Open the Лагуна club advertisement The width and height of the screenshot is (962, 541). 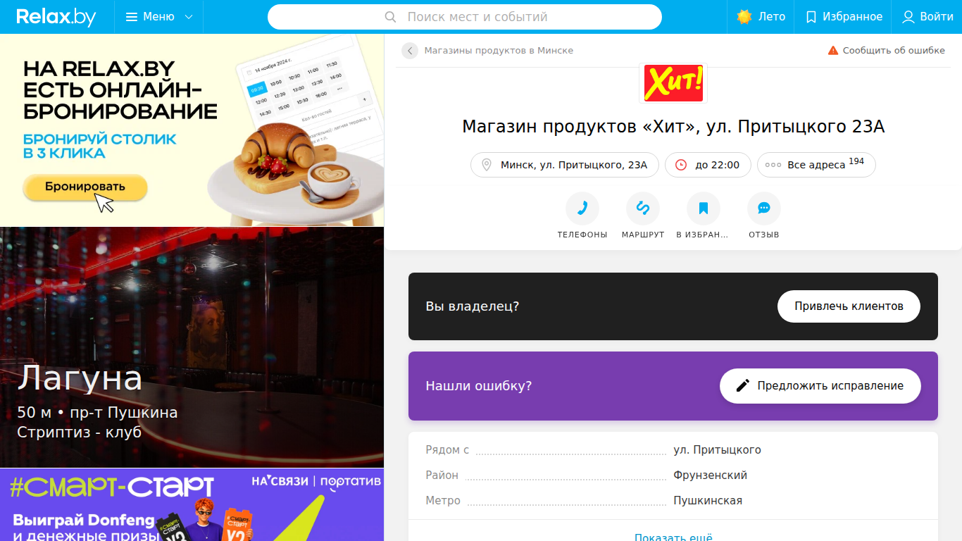click(x=192, y=347)
